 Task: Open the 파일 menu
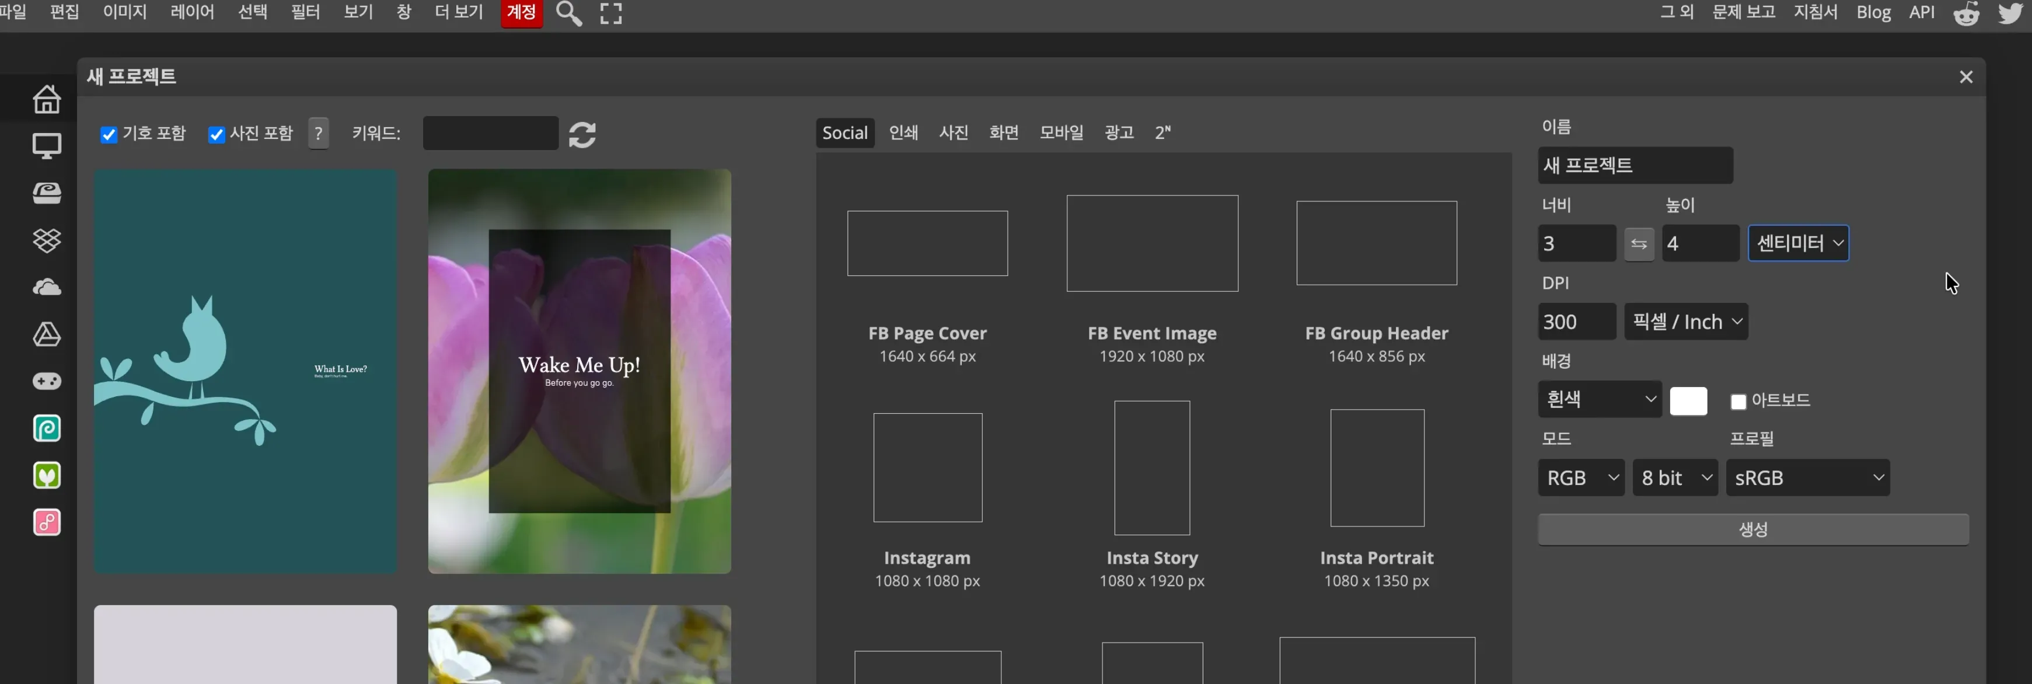coord(13,13)
